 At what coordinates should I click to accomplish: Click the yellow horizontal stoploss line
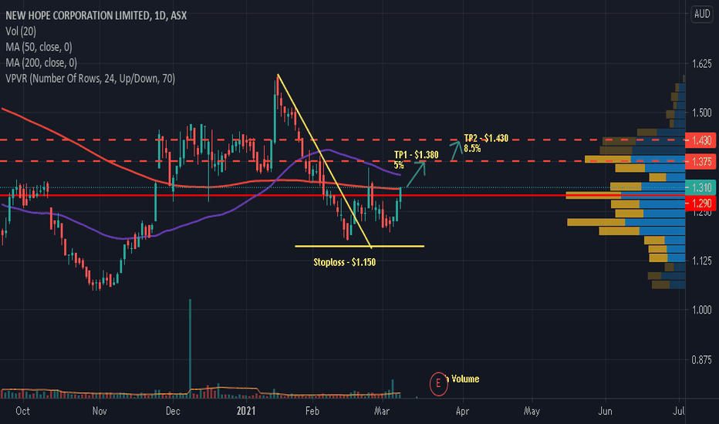(x=359, y=247)
